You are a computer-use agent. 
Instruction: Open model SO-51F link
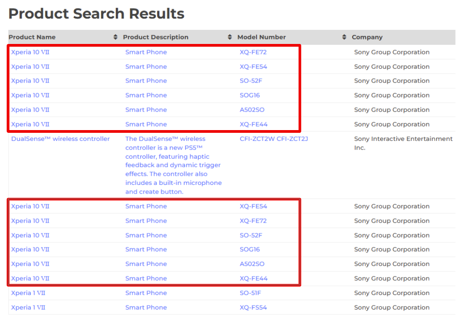[250, 293]
